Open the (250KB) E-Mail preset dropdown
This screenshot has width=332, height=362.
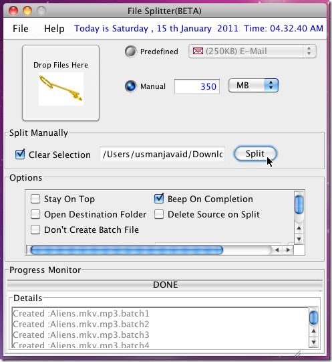click(253, 51)
